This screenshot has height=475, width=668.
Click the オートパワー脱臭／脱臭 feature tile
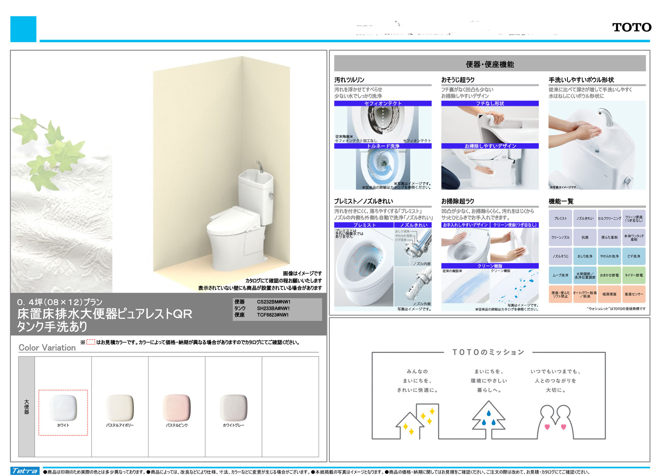tap(585, 294)
